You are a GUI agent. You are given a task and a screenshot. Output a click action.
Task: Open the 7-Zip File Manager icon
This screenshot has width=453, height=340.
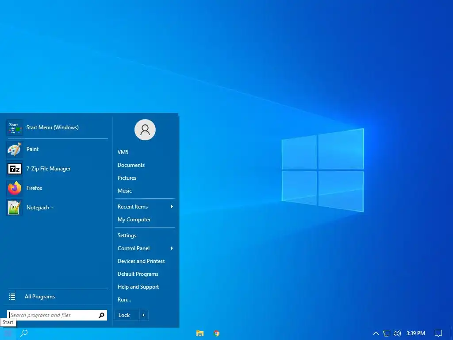pyautogui.click(x=15, y=169)
